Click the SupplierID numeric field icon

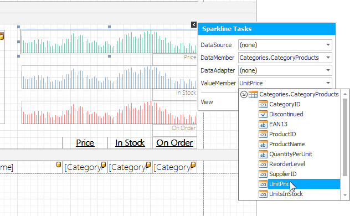263,174
